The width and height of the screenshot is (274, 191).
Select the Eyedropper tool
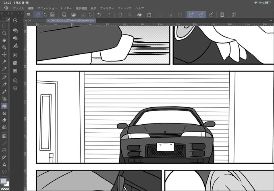(4, 68)
